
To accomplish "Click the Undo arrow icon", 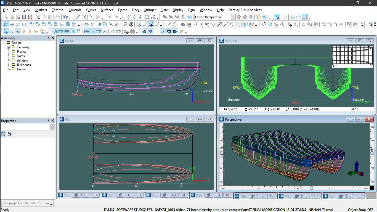I will 110,17.
